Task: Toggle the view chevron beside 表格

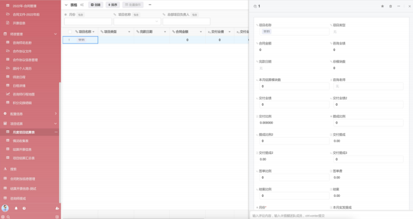Action: (66, 5)
